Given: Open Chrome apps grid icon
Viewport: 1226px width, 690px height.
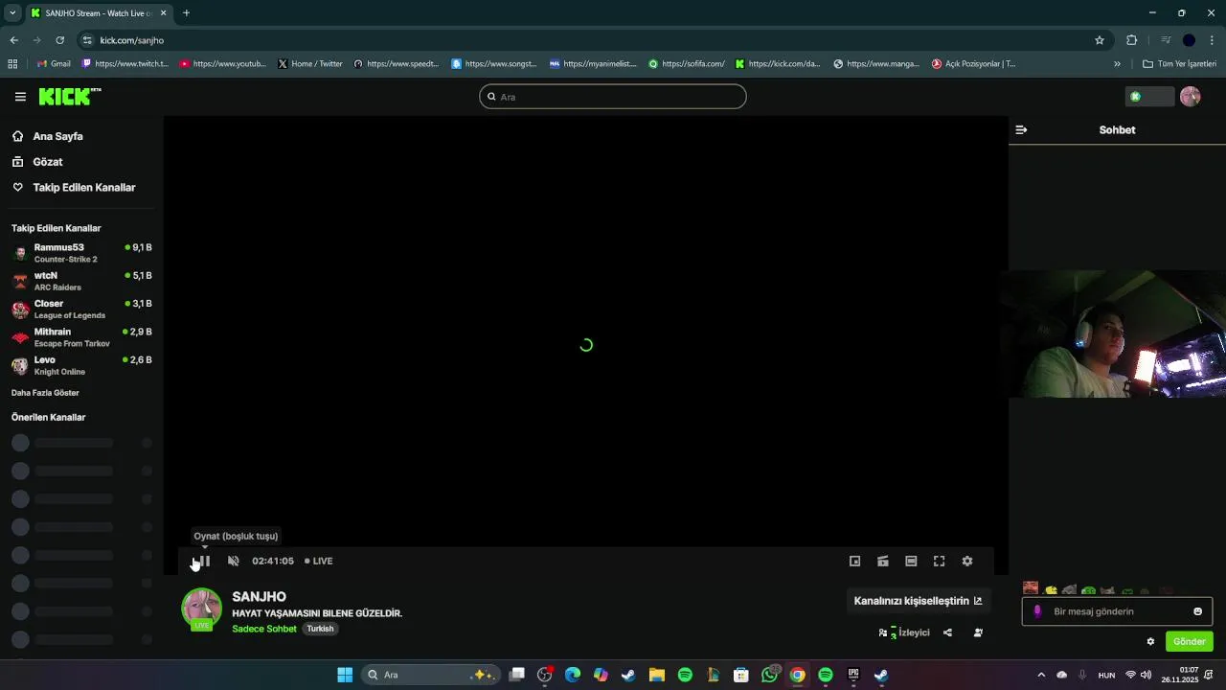Looking at the screenshot, I should point(12,64).
